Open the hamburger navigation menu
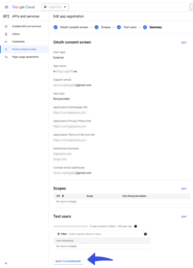This screenshot has height=268, width=193. pyautogui.click(x=7, y=7)
